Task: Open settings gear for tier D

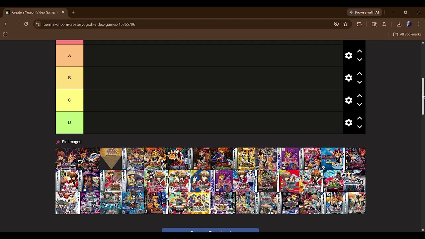Action: point(348,122)
